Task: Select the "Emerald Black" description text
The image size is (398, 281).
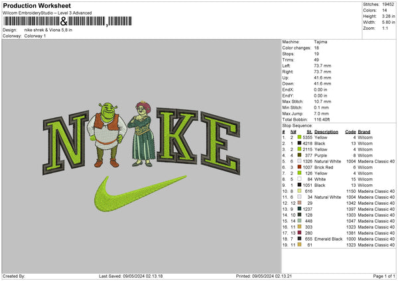Action: point(328,239)
